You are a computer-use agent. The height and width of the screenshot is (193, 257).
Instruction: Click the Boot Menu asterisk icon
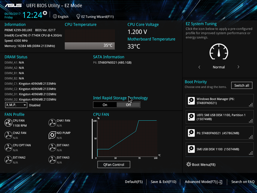pyautogui.click(x=189, y=164)
